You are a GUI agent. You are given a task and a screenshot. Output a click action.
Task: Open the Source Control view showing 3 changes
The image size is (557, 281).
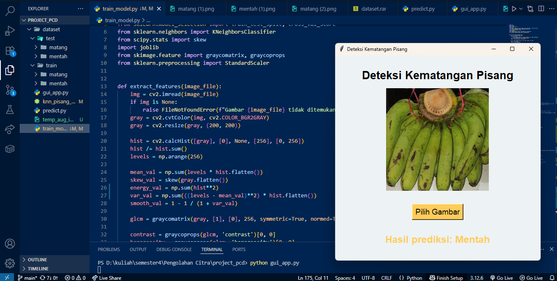click(x=10, y=89)
